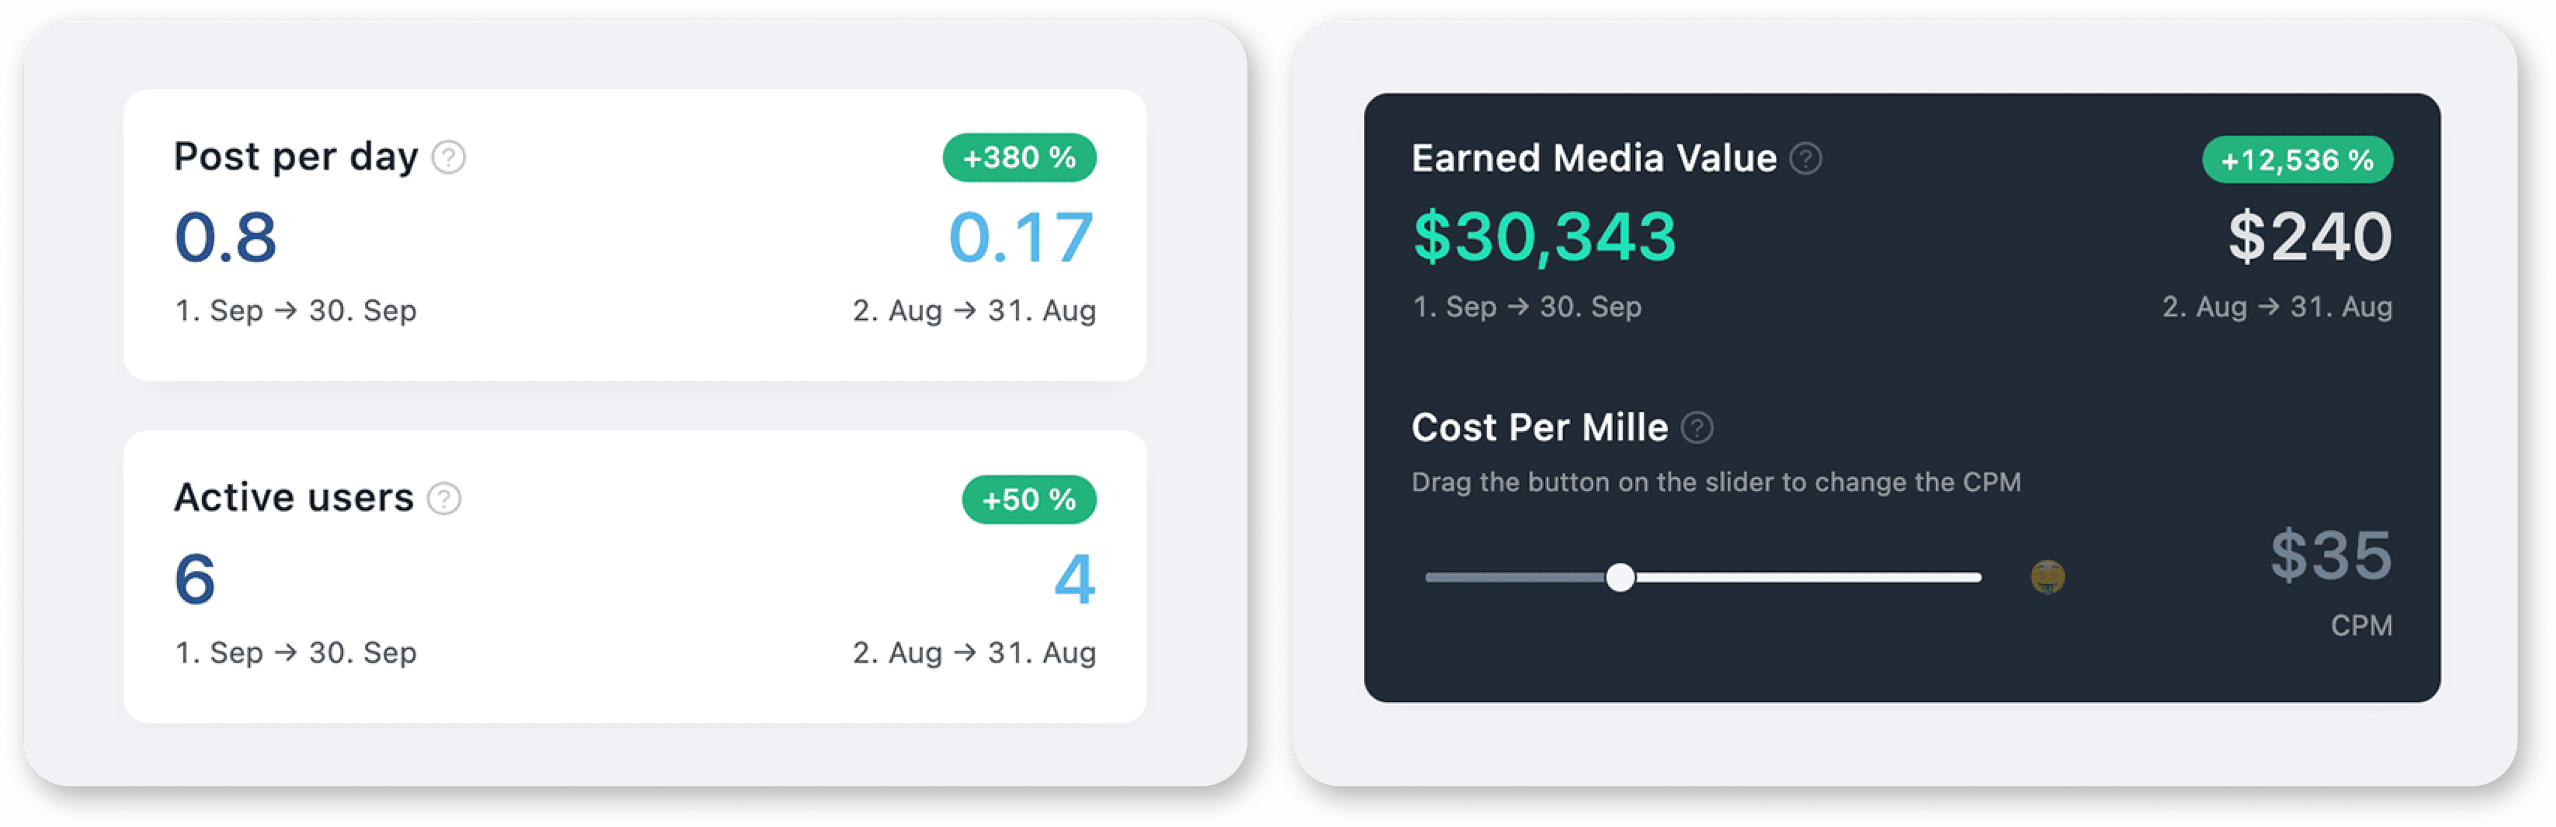This screenshot has width=2556, height=827.
Task: Click the Earned Media Value title
Action: coord(1594,159)
